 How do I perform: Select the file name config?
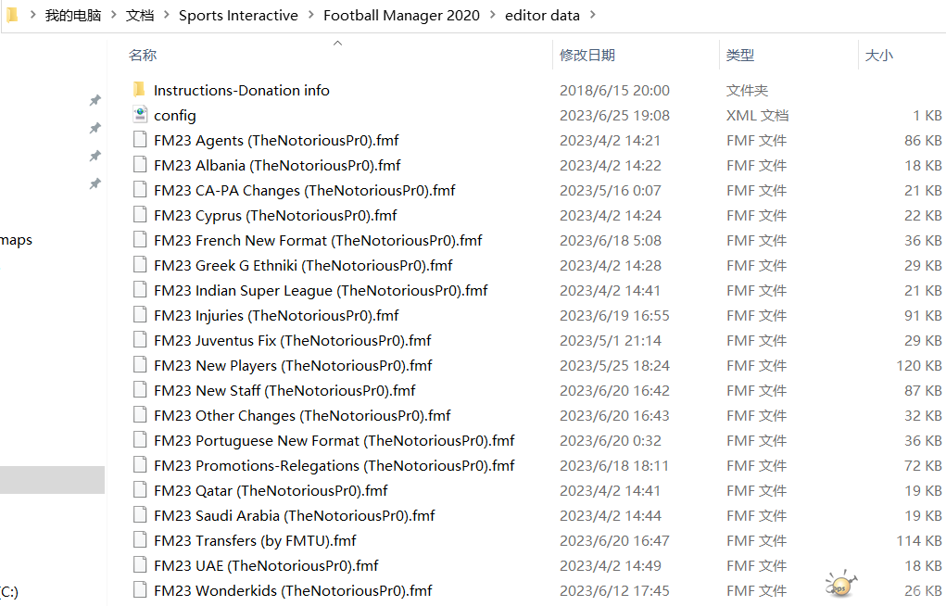(175, 115)
